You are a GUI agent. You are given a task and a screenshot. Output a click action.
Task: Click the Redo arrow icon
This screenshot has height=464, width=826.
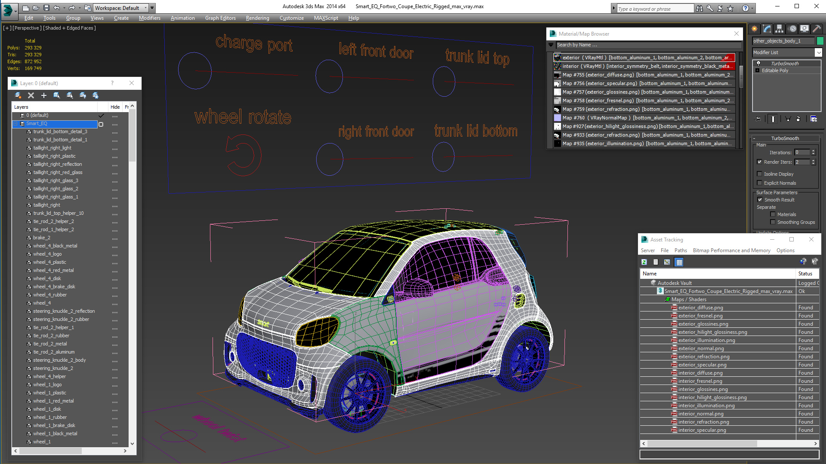point(71,8)
